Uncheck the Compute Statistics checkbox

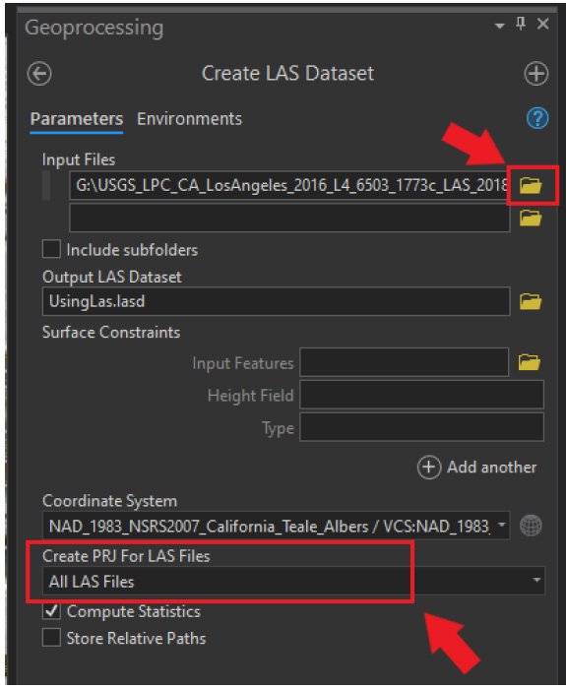[x=51, y=611]
